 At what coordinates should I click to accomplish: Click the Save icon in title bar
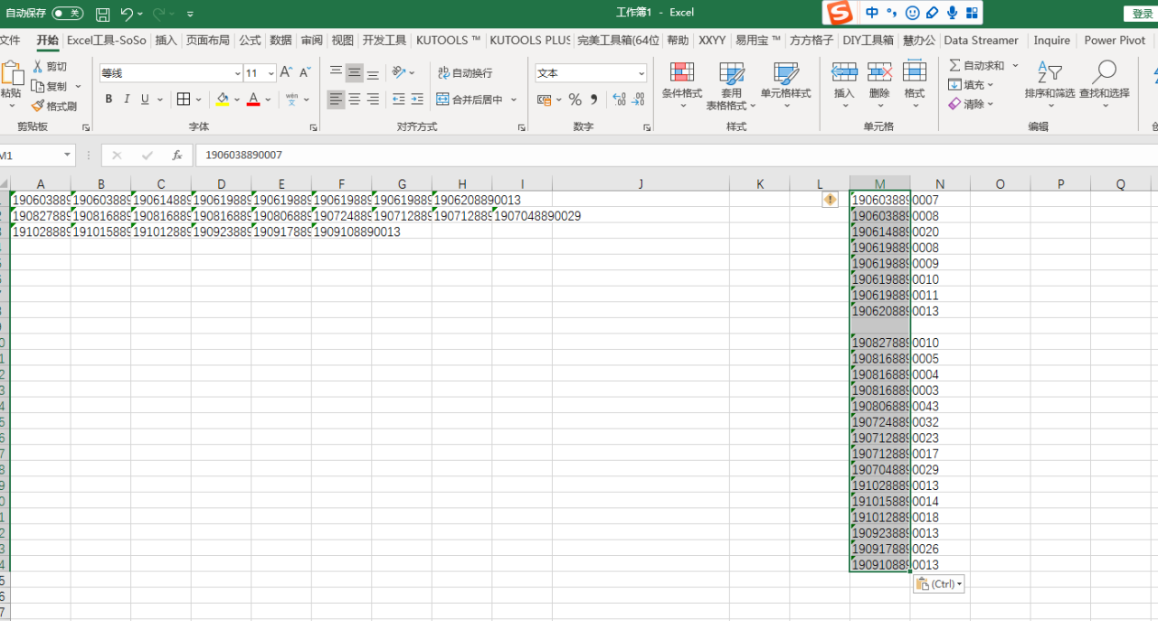(103, 14)
